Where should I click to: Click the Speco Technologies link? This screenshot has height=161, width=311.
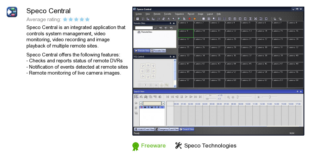[x=210, y=145]
